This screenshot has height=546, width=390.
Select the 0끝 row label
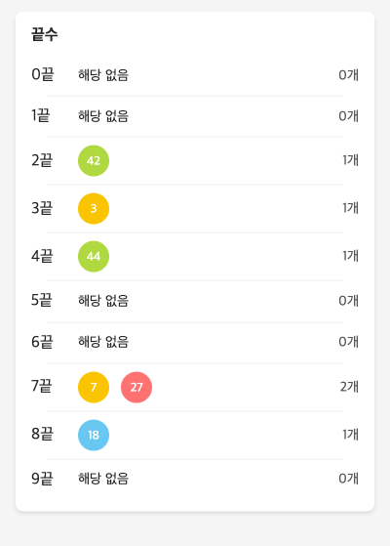pos(42,74)
